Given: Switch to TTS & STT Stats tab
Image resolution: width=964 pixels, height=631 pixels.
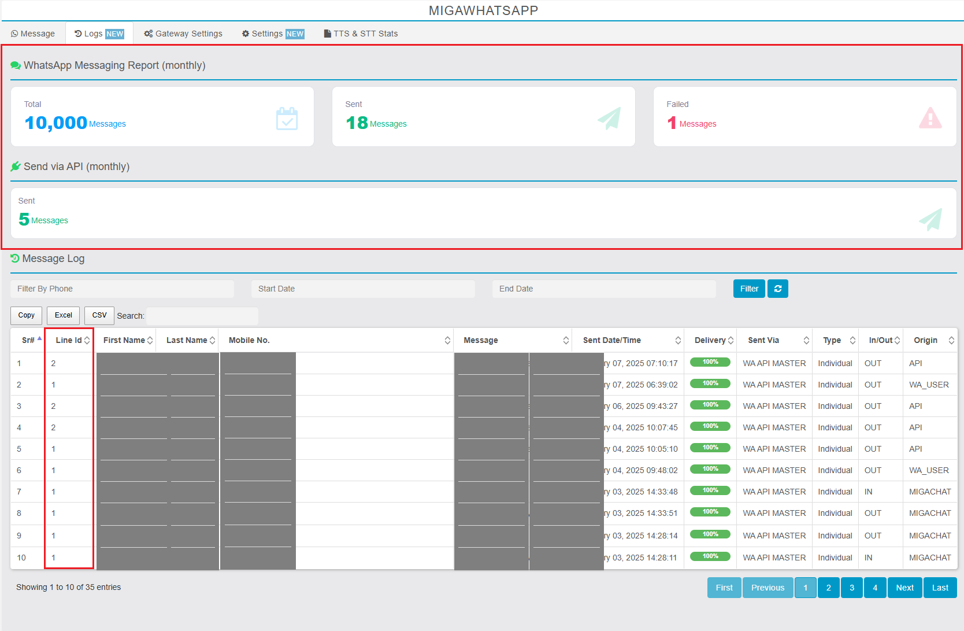Looking at the screenshot, I should [x=361, y=34].
